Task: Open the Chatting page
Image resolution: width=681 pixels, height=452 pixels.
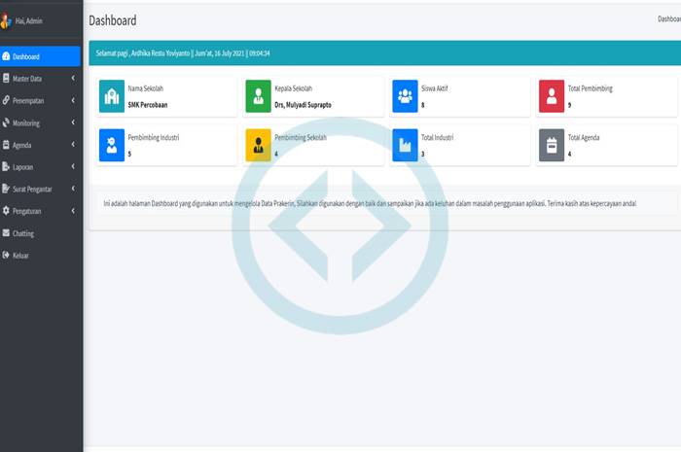Action: point(23,233)
